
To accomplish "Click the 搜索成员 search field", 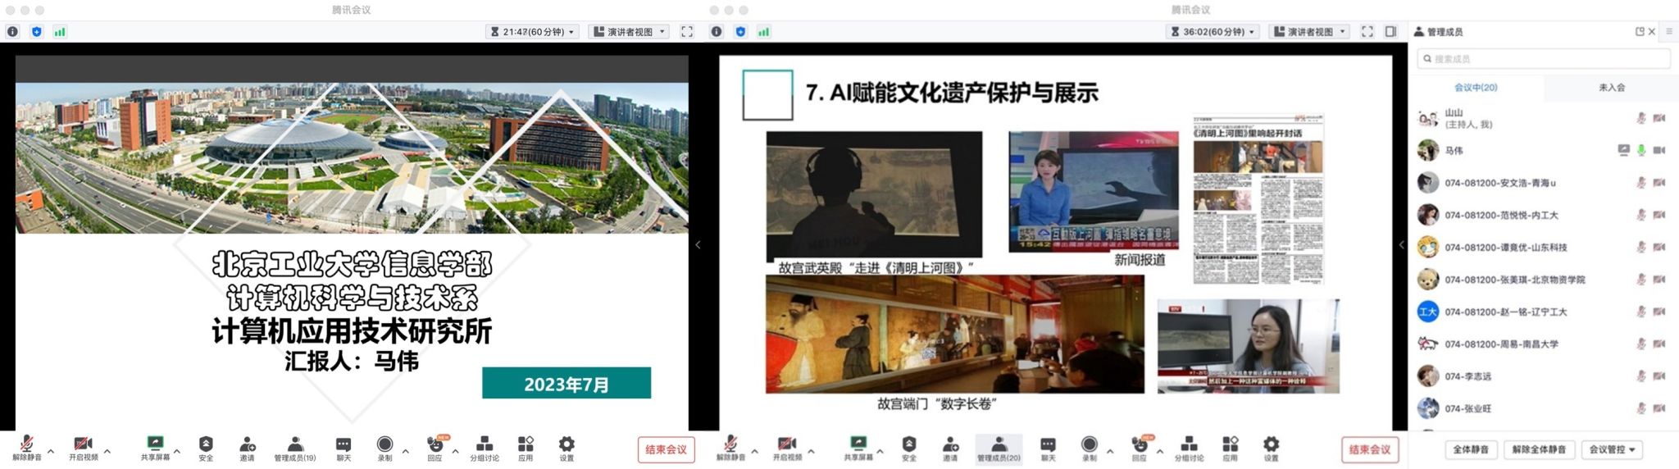I will click(1544, 59).
